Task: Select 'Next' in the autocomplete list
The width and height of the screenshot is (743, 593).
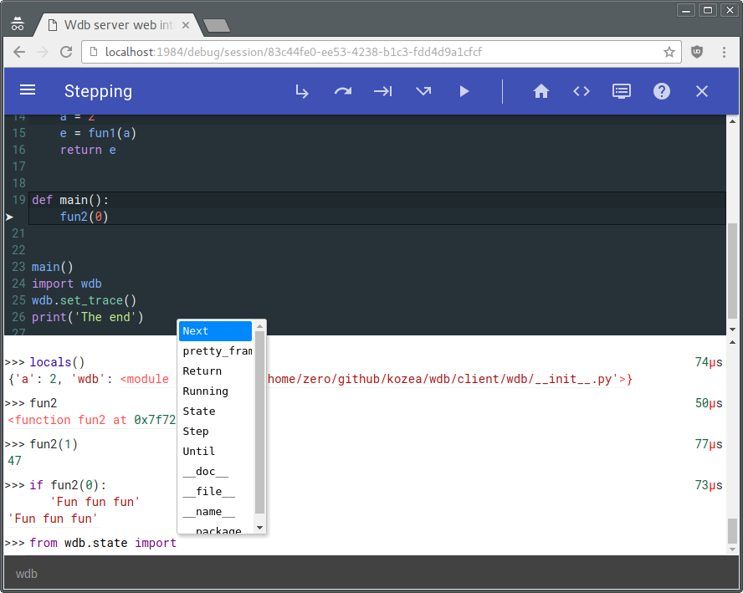Action: pos(215,331)
